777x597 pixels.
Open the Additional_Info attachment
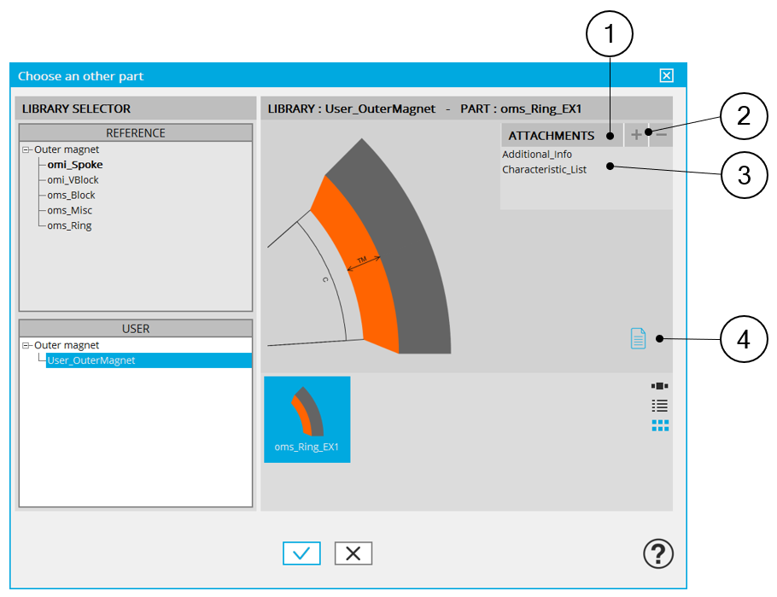point(537,155)
